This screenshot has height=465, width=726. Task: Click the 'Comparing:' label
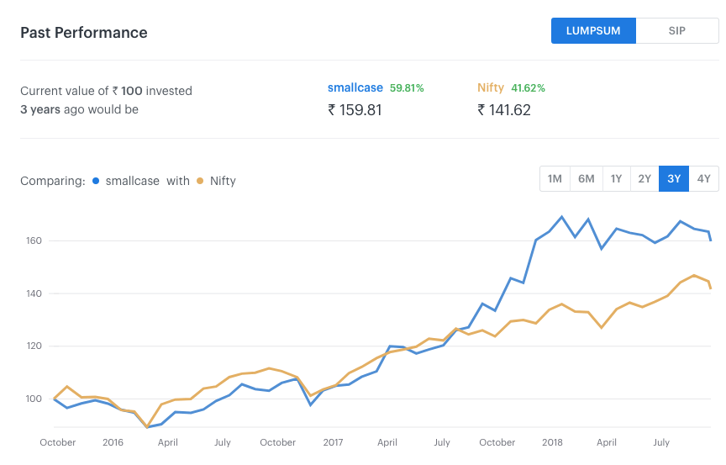tap(53, 181)
